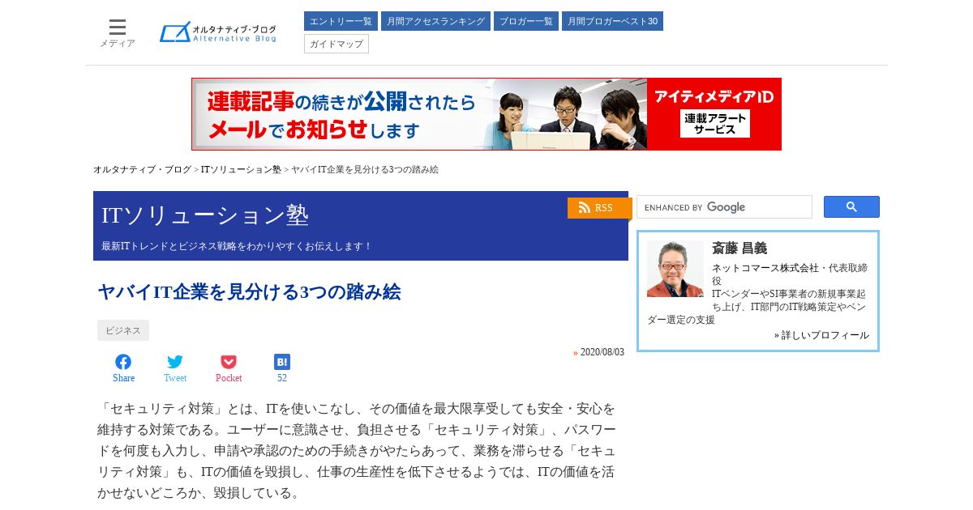Viewport: 973px width, 510px height.
Task: Go to オルタナティブ・ブログ breadcrumb link
Action: (142, 169)
